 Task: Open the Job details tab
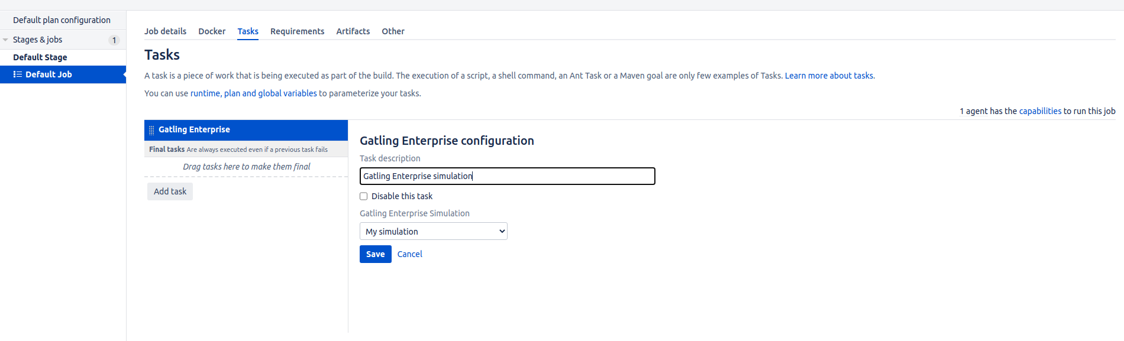(165, 31)
